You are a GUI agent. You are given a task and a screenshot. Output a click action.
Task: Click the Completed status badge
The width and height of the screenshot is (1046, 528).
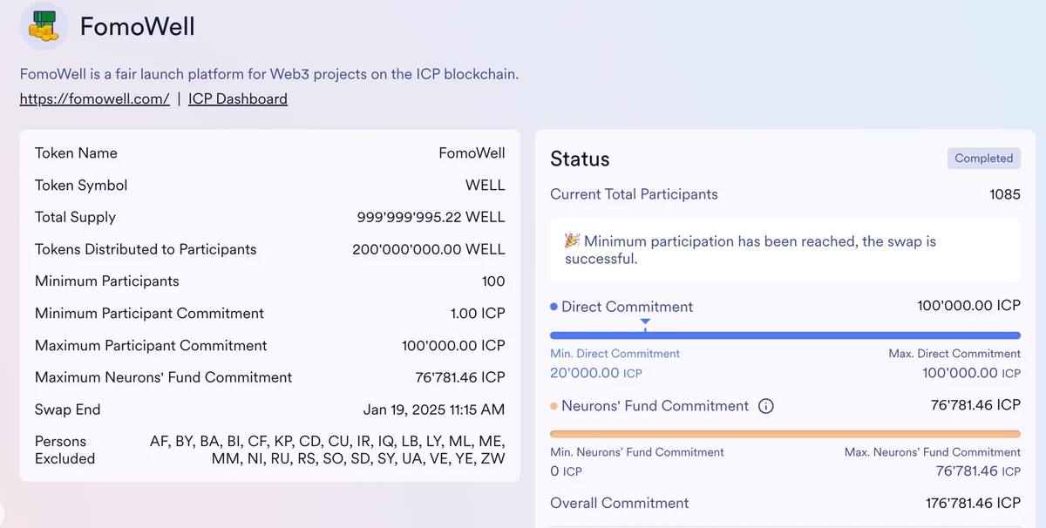[x=984, y=159]
